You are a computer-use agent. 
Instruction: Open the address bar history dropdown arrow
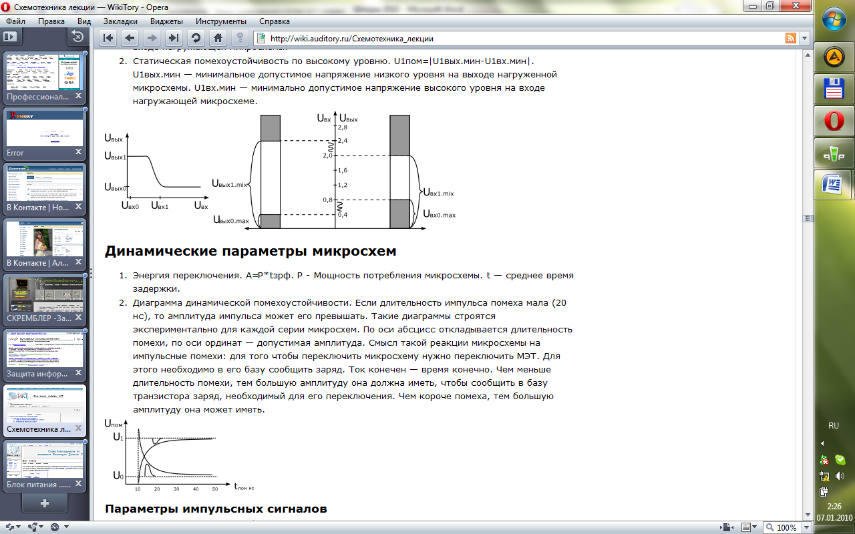pos(804,38)
